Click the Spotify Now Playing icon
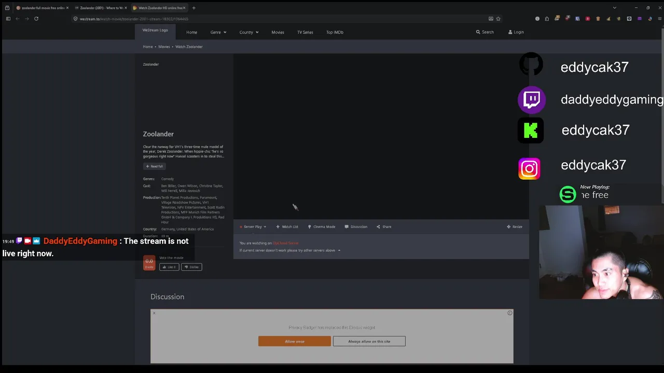 (x=568, y=194)
